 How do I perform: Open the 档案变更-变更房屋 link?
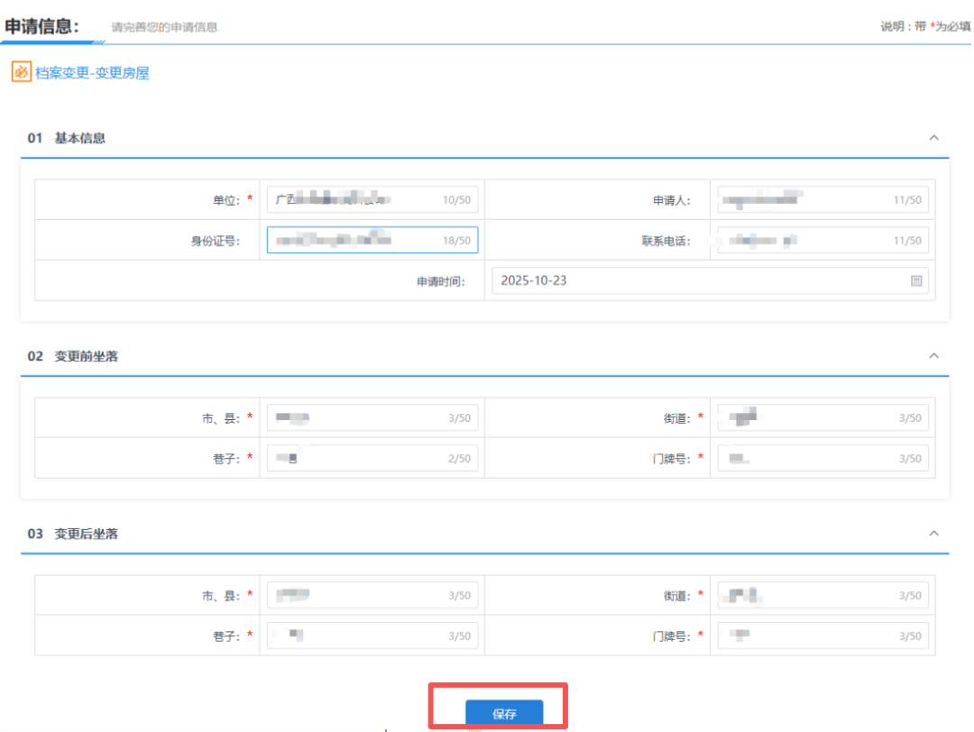click(x=92, y=73)
